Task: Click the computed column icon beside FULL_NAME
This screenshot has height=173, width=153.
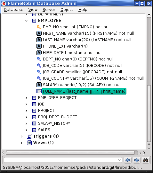Action: [39, 91]
